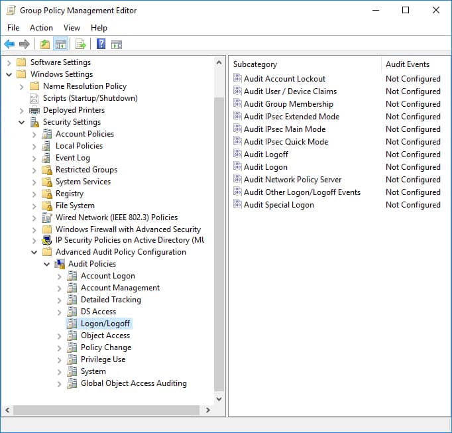Viewport: 452px width, 433px height.
Task: Click the Scripts (Startup/Shutdown) icon
Action: tap(34, 98)
